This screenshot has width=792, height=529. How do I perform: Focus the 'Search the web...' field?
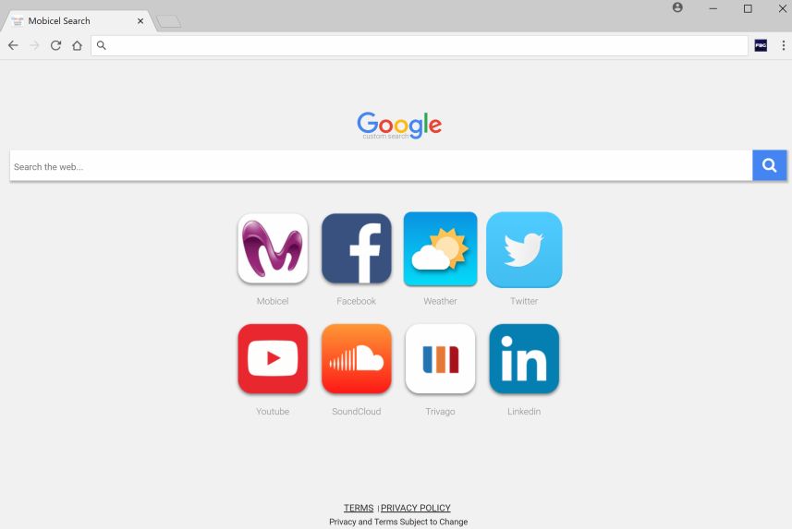pyautogui.click(x=382, y=165)
